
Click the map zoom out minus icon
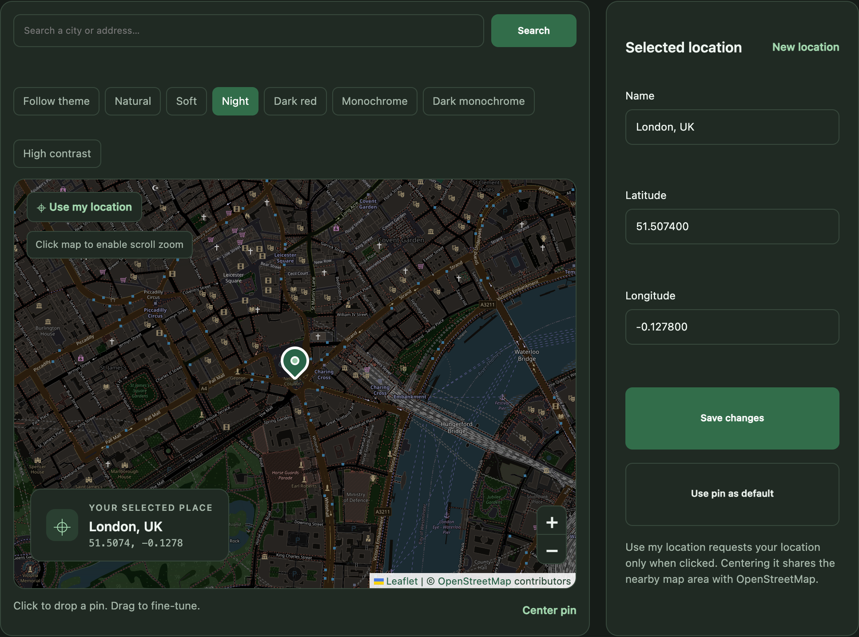(552, 550)
